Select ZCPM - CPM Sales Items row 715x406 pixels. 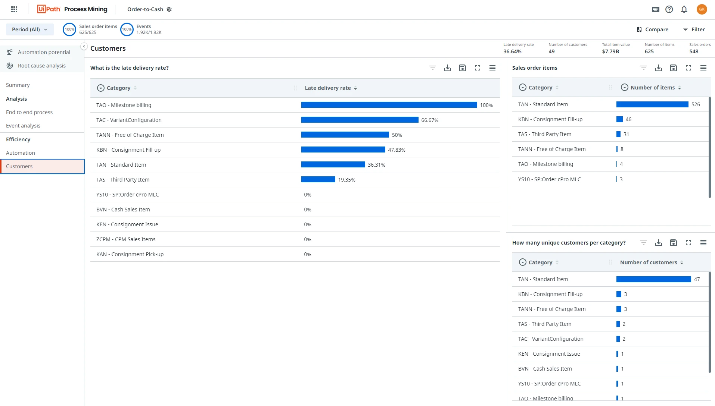(295, 239)
